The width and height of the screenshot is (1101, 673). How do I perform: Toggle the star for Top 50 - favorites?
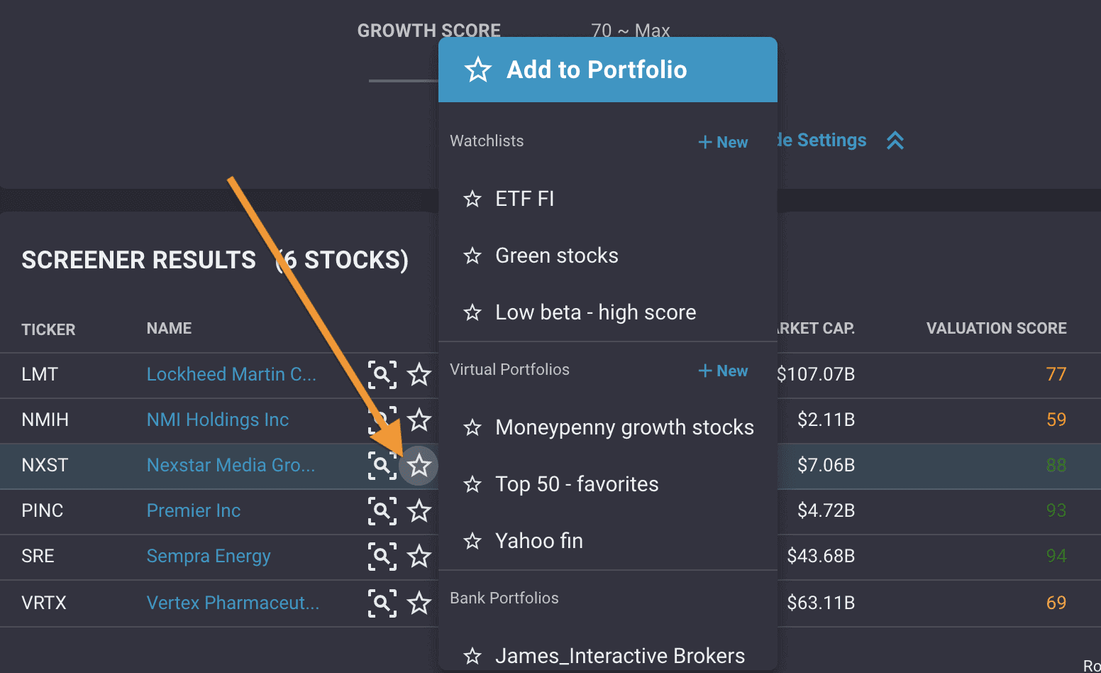click(x=472, y=484)
